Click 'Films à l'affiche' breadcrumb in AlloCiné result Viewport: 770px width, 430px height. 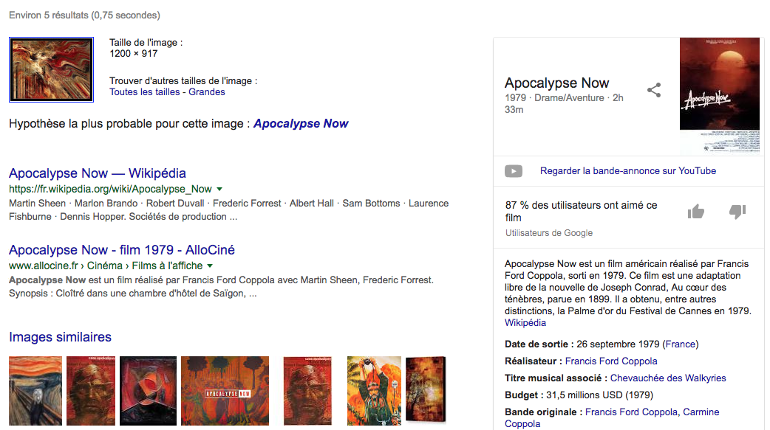(167, 266)
